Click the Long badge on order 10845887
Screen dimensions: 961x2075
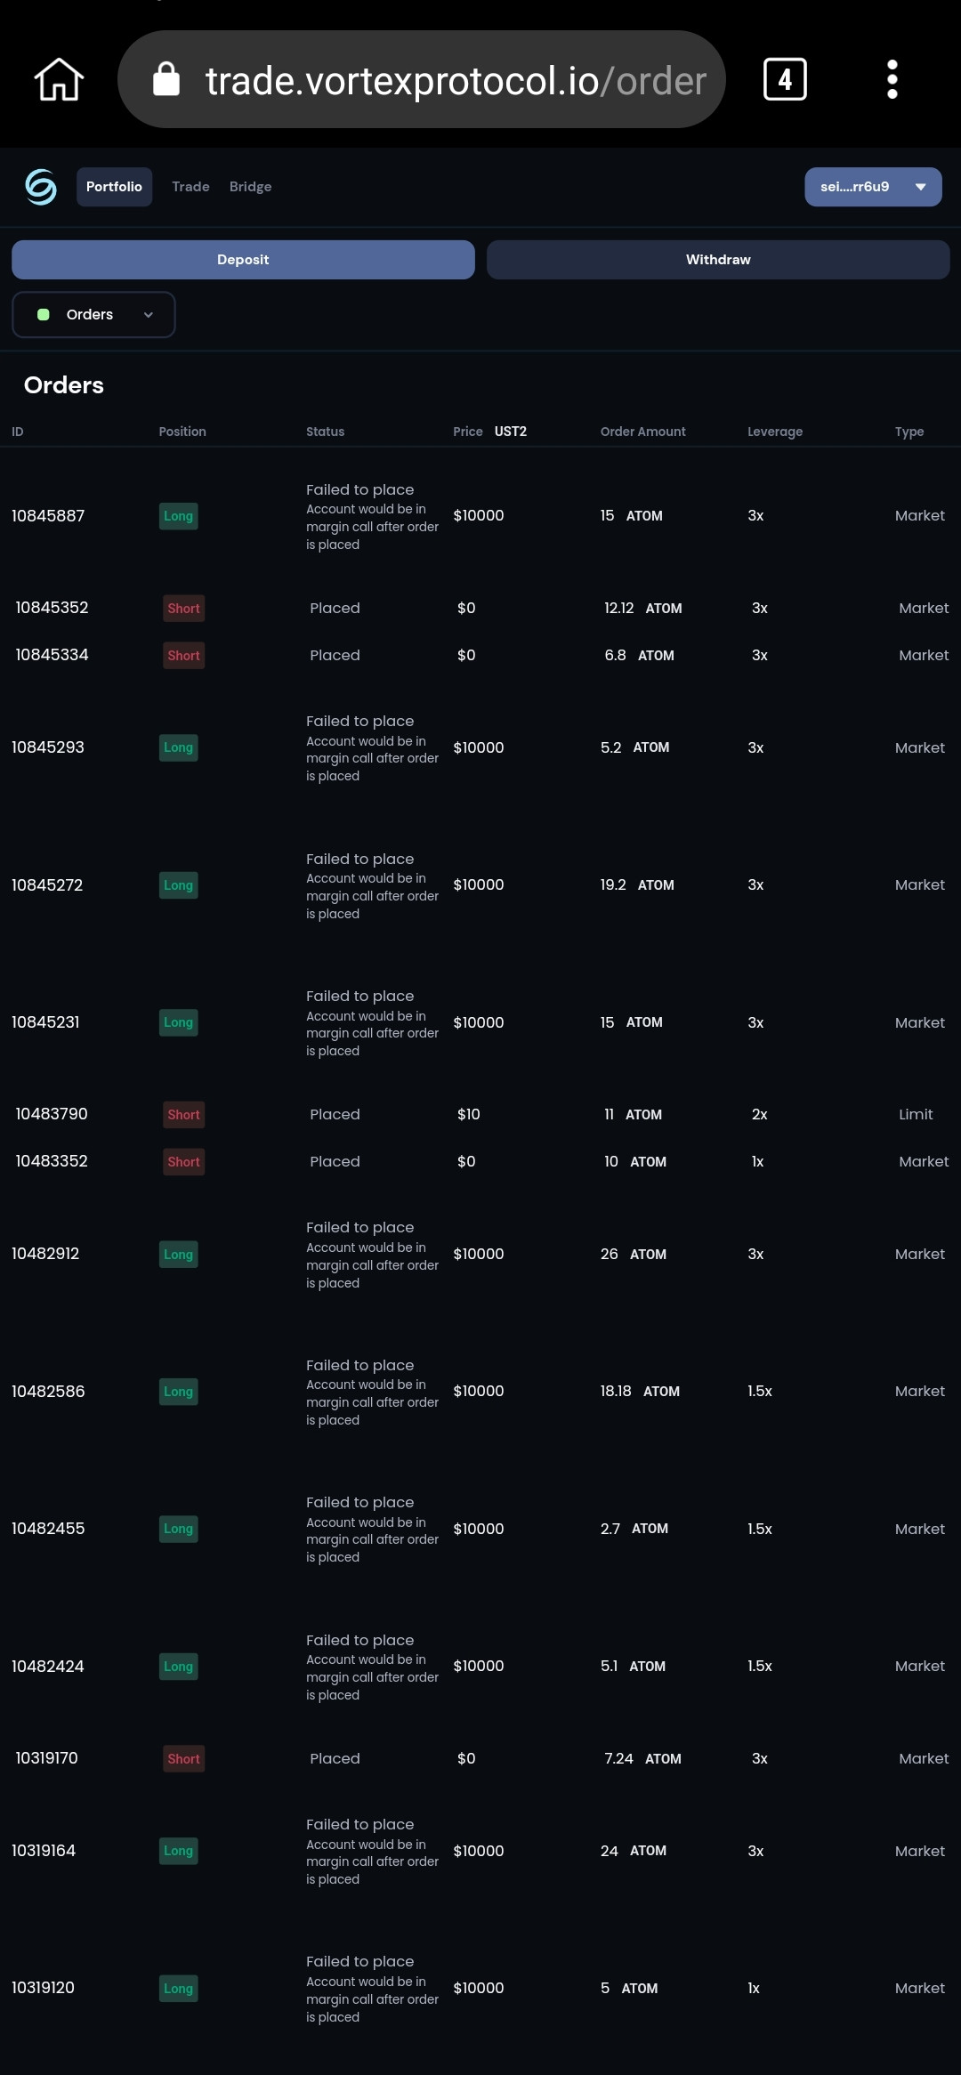tap(178, 516)
